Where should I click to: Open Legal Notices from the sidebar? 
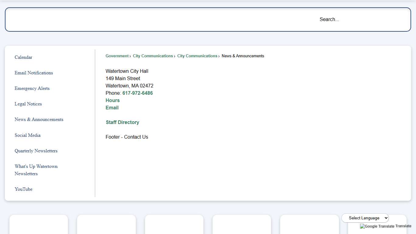tap(28, 104)
